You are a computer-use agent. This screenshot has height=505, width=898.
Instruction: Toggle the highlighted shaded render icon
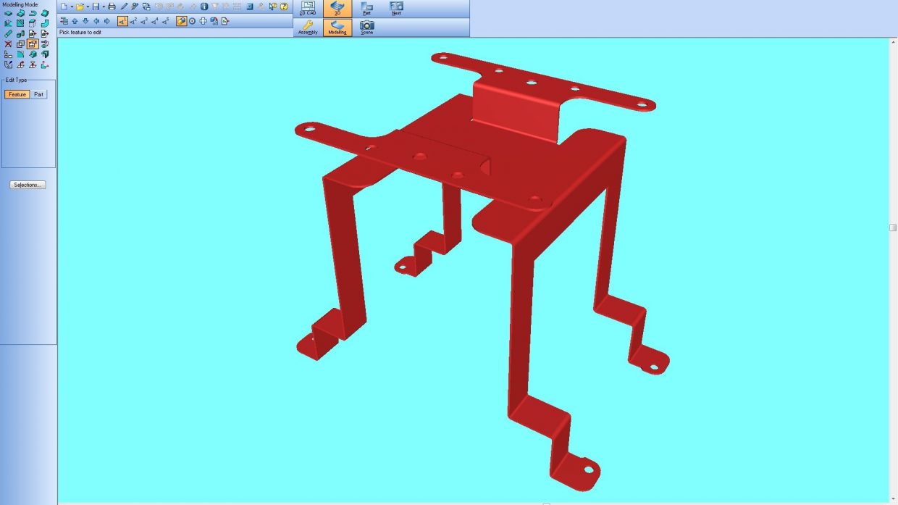(x=181, y=21)
